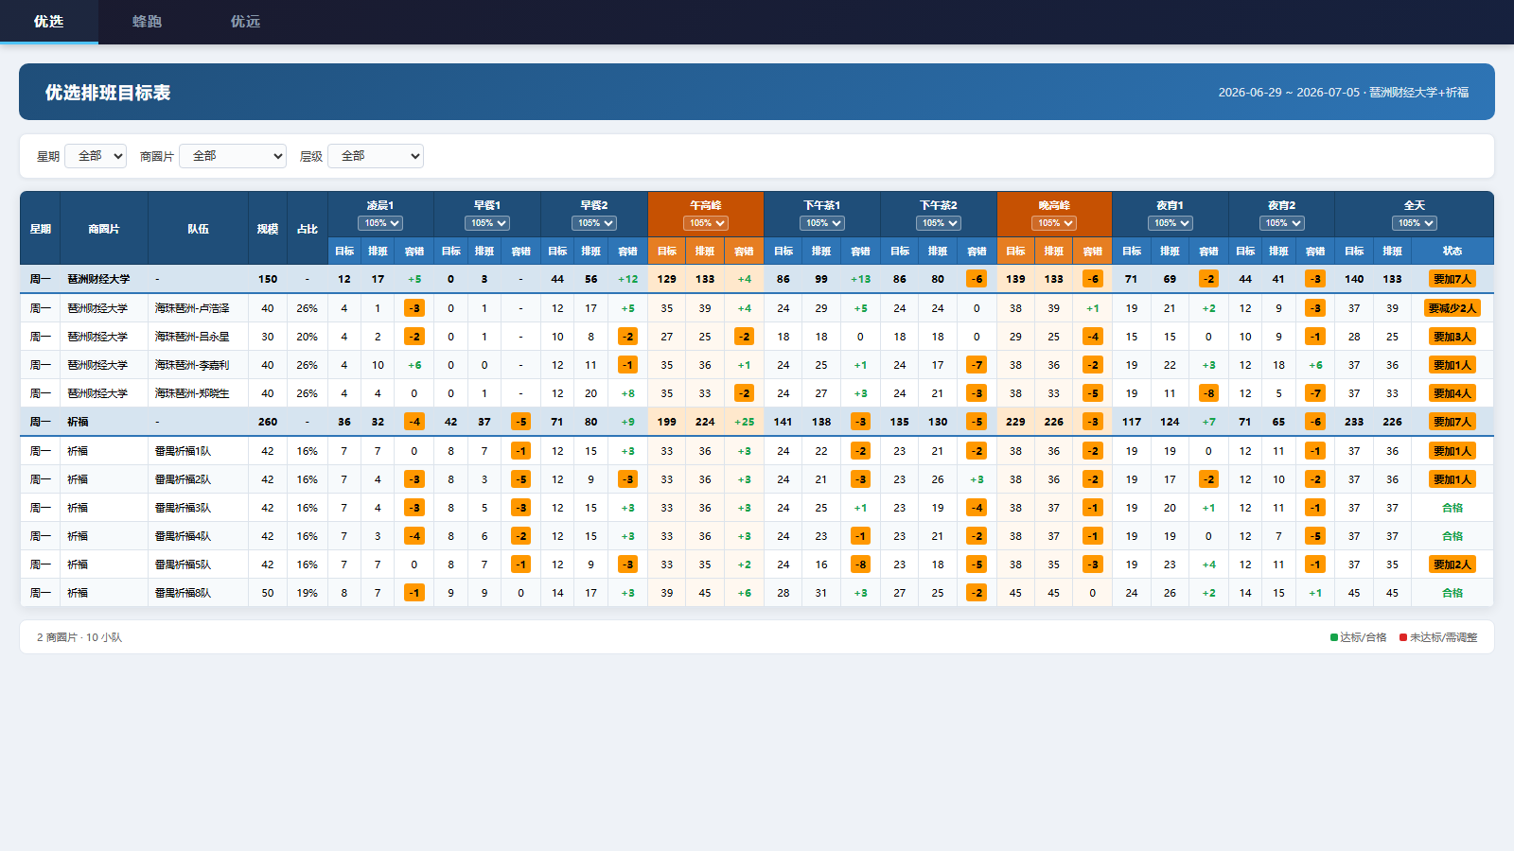Click the 合格 status for 番禺祈福8队
The image size is (1514, 851).
[x=1452, y=593]
